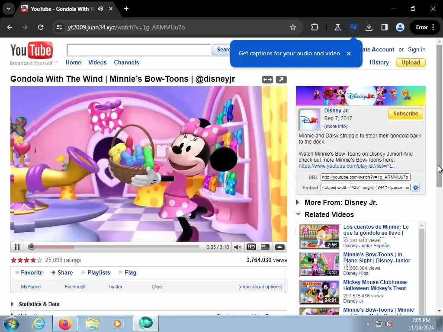Seek along the video progress bar

[x=115, y=247]
